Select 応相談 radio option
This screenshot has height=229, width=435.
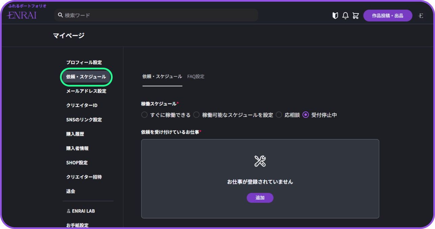[279, 115]
